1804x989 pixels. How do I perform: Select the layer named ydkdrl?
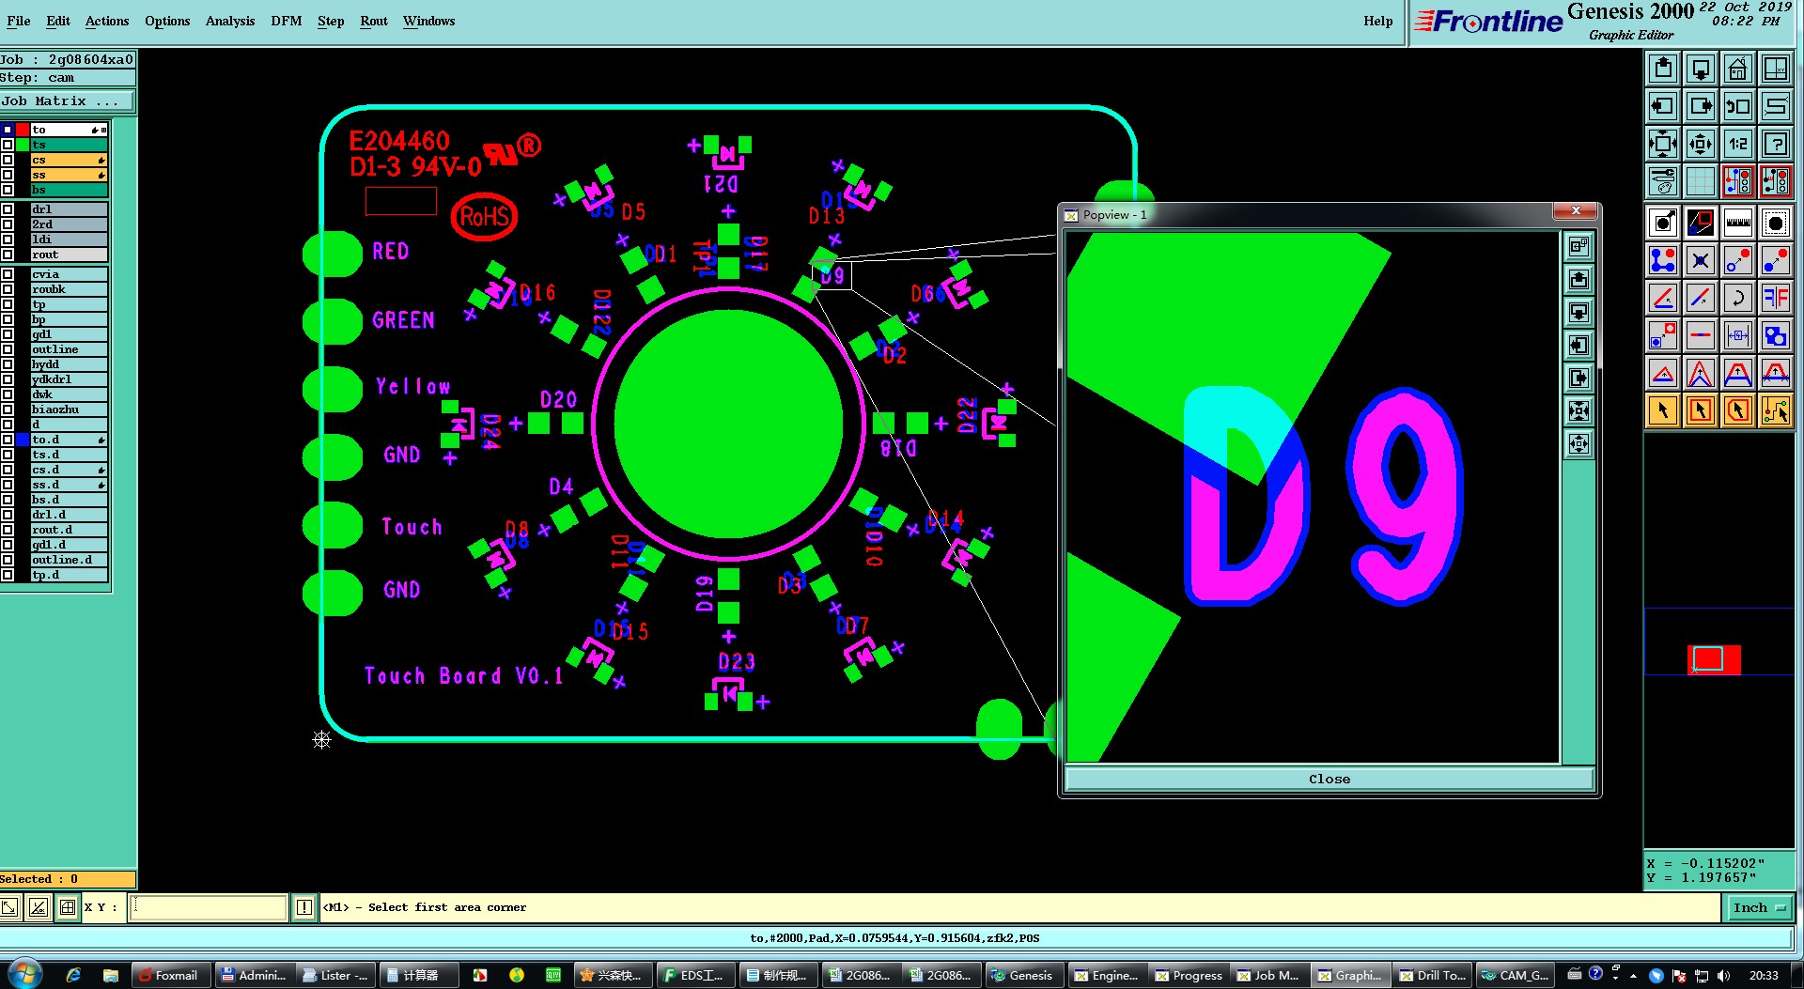pyautogui.click(x=69, y=379)
